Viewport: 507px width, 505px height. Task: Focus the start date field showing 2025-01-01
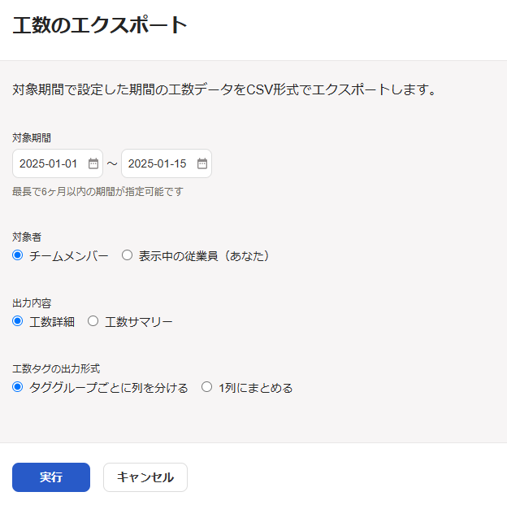tap(58, 163)
